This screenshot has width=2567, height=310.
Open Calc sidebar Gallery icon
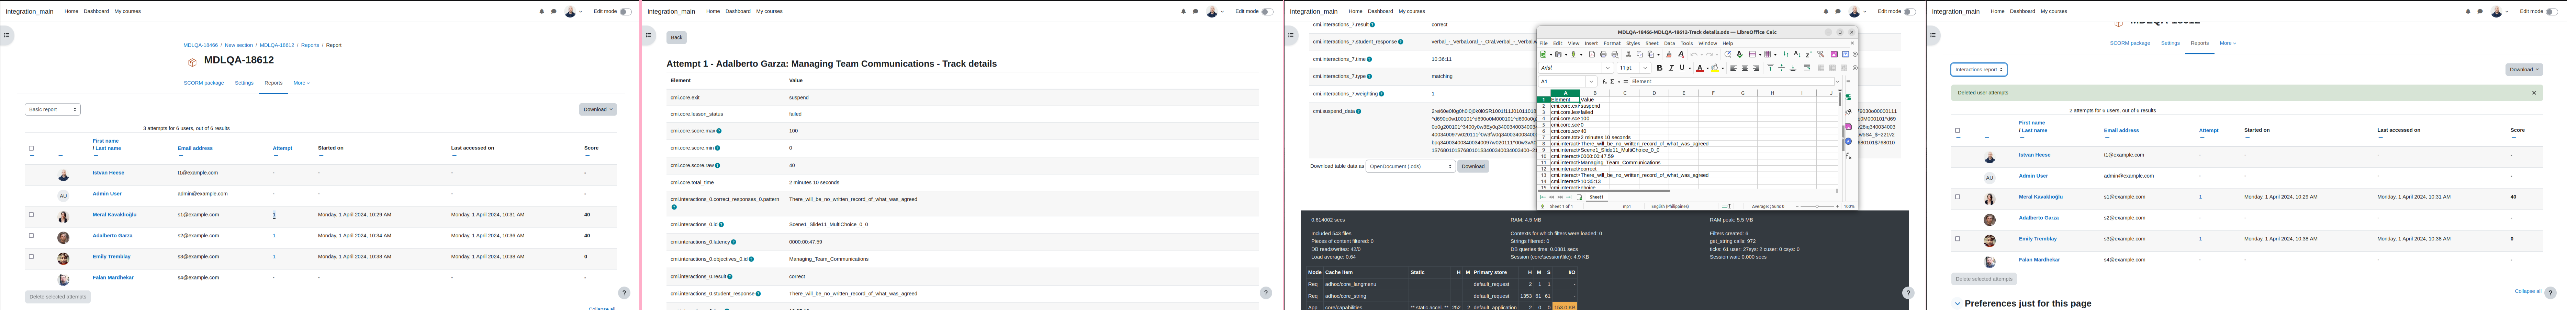pyautogui.click(x=1849, y=127)
